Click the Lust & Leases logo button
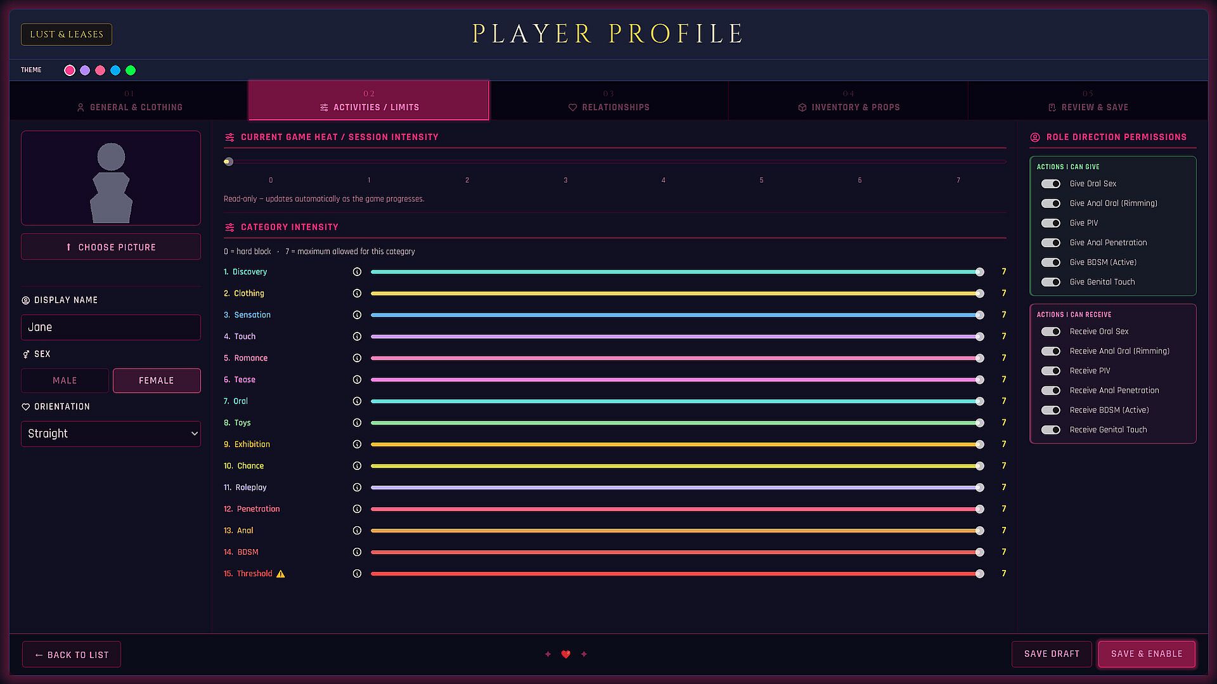 (x=67, y=34)
